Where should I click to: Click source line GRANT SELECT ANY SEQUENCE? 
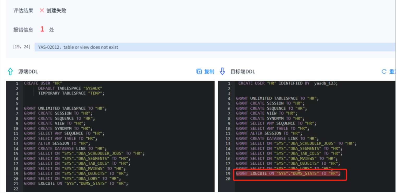pos(64,133)
